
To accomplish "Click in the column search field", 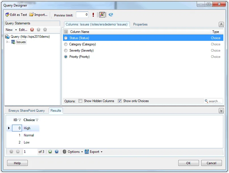I will pos(215,101).
